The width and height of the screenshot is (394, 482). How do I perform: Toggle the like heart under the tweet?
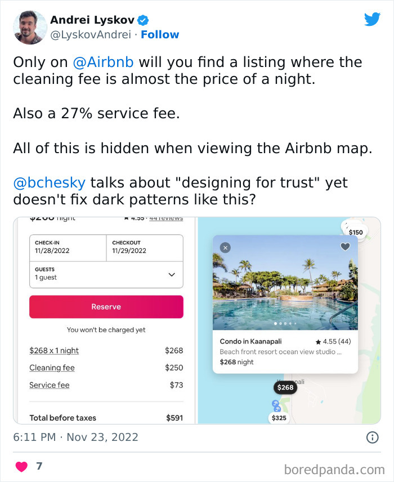tap(21, 466)
